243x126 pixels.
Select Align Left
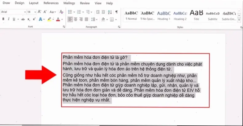tap(70, 19)
